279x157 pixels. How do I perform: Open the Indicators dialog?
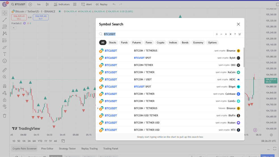[62, 4]
